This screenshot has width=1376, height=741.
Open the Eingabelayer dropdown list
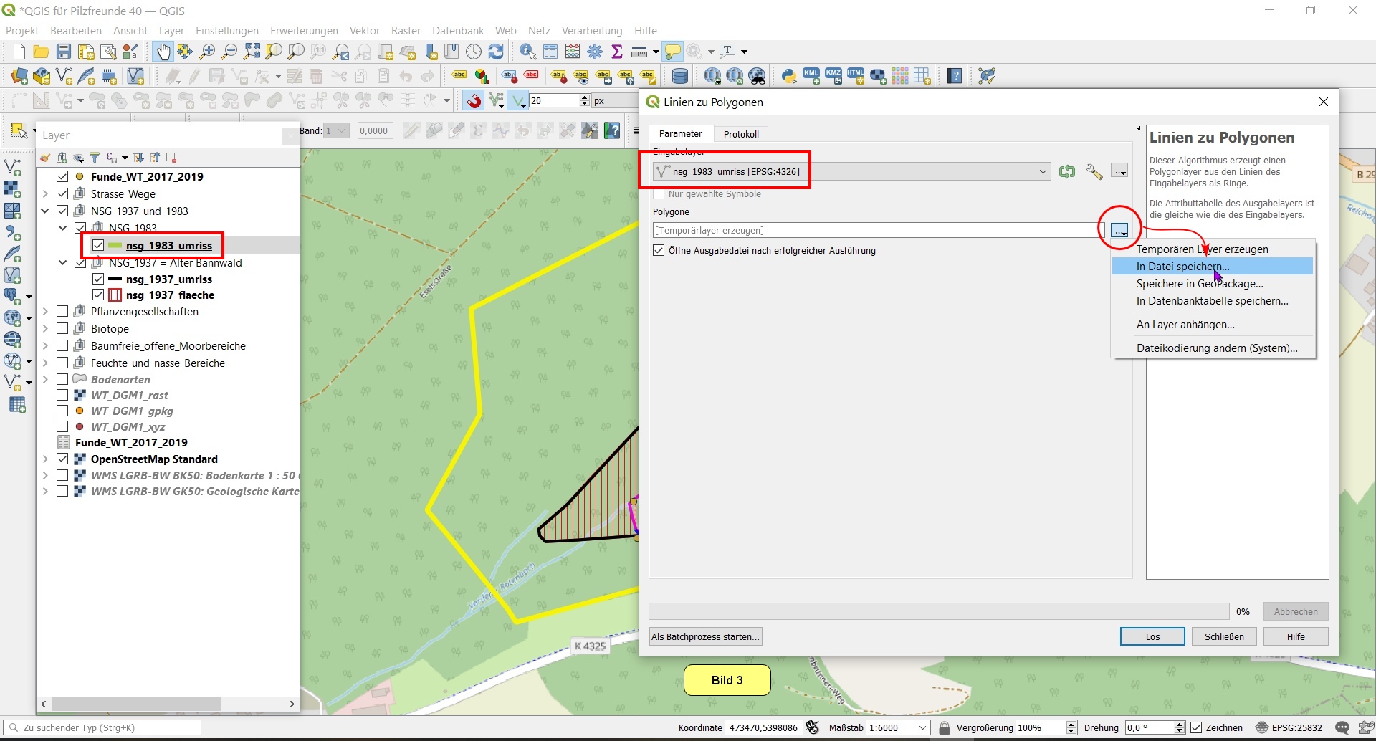[x=1043, y=171]
